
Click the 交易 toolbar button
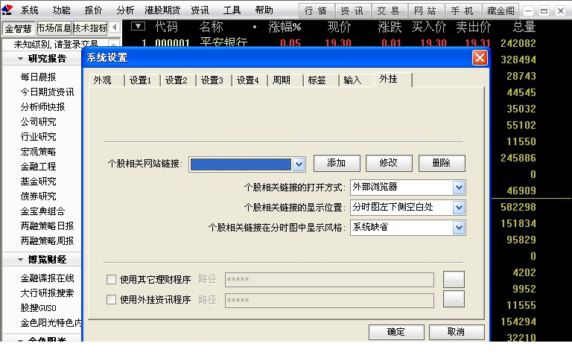coord(389,11)
